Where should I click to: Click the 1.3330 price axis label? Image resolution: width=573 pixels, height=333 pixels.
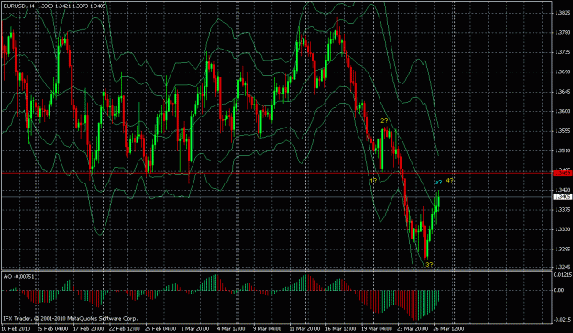(562, 229)
